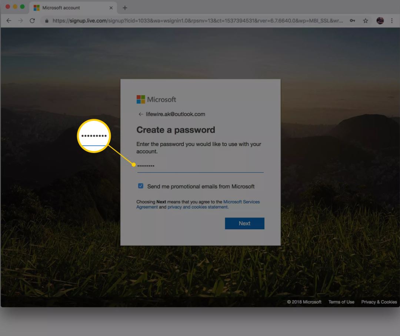Image resolution: width=400 pixels, height=336 pixels.
Task: Open the Microsoft Services Agreement link
Action: 198,204
